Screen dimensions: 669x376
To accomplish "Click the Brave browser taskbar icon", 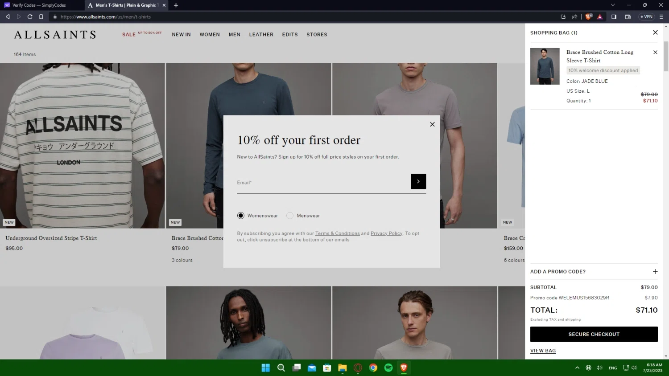I will [404, 368].
